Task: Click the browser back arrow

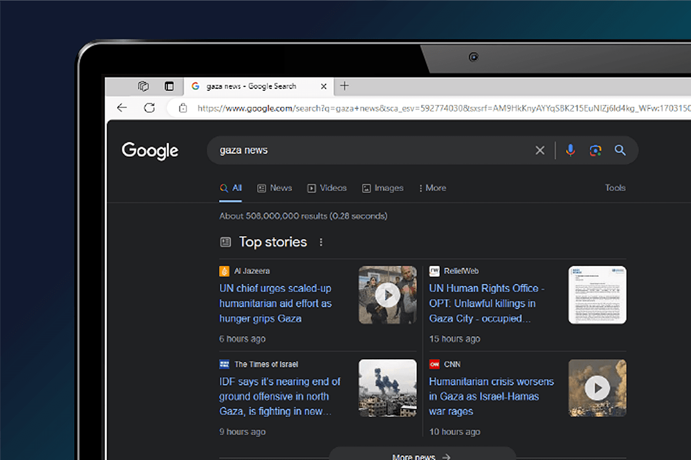Action: 122,108
